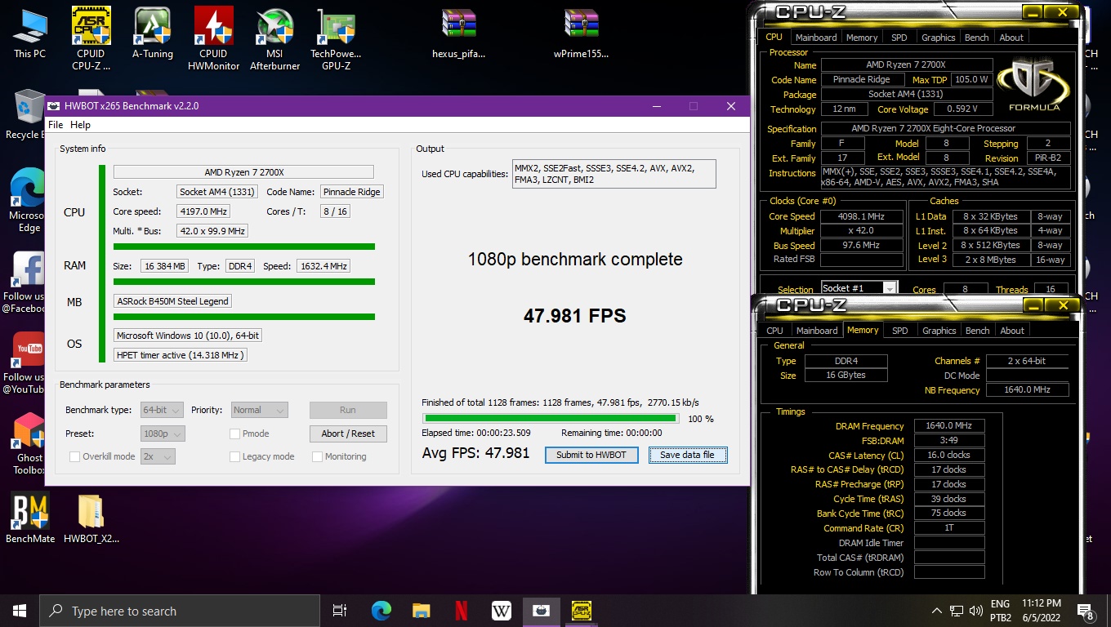Switch to SPD tab in upper CPU-Z
The height and width of the screenshot is (627, 1111).
coord(899,38)
